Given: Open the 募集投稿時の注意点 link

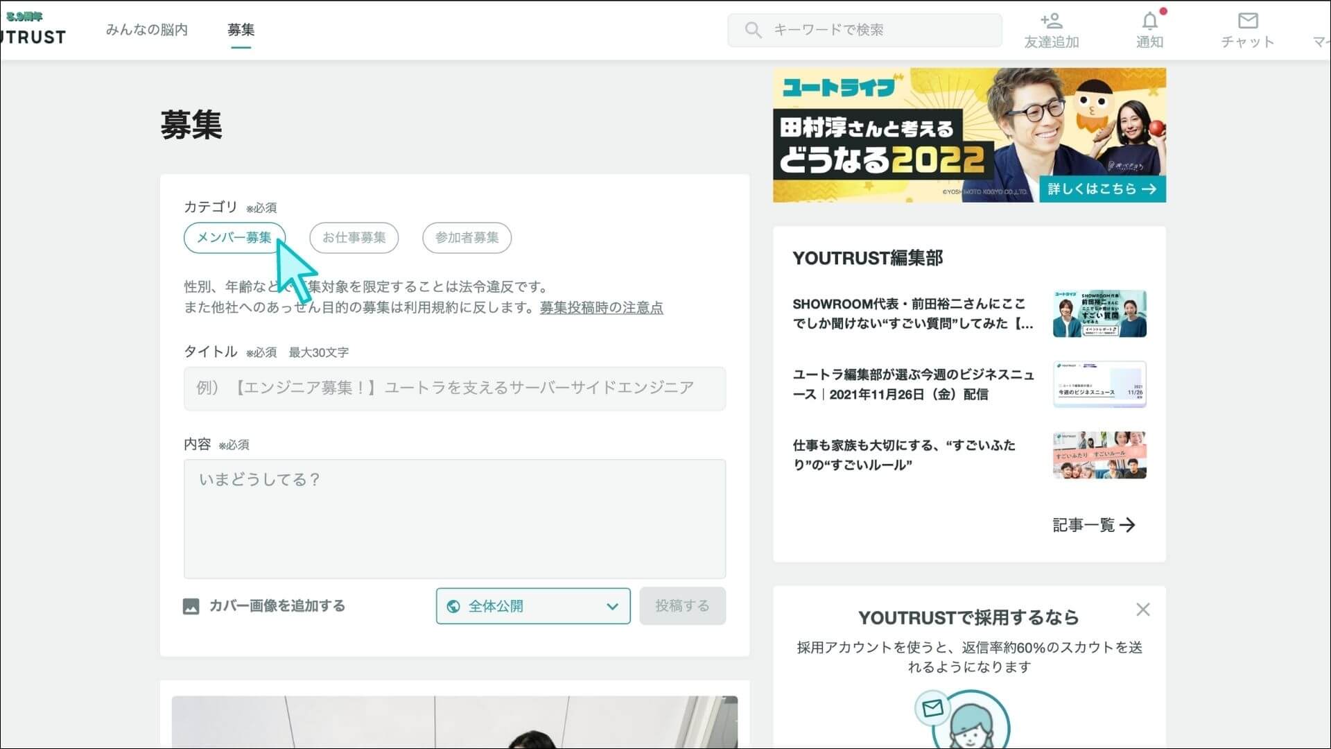Looking at the screenshot, I should [x=600, y=307].
